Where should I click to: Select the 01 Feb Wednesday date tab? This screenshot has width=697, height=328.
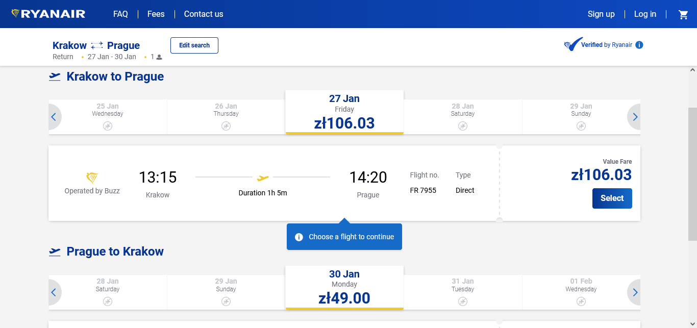581,292
